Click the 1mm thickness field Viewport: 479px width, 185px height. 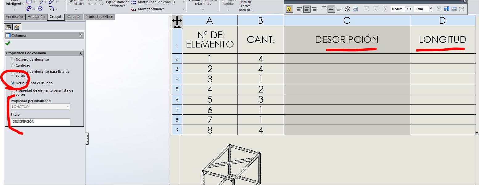421,9
